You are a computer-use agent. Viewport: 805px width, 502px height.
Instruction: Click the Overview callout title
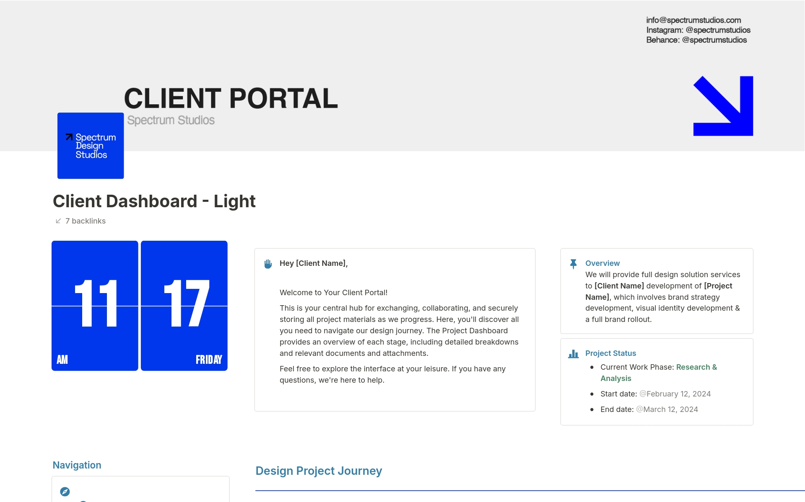(602, 263)
